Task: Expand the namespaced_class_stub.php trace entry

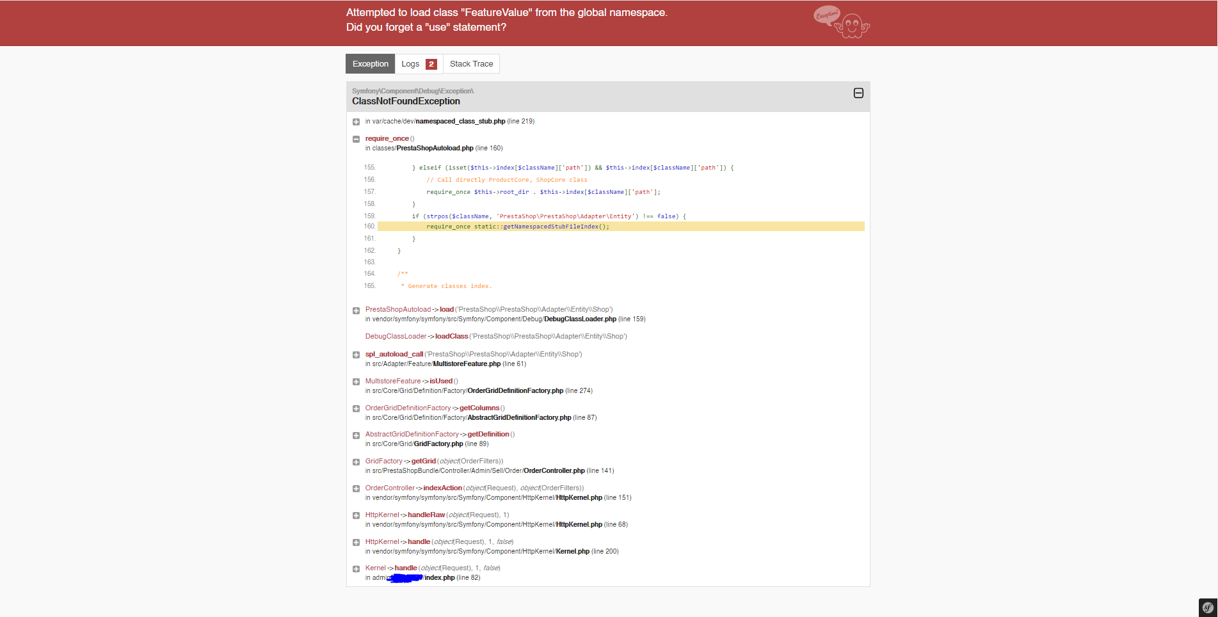Action: click(x=356, y=122)
